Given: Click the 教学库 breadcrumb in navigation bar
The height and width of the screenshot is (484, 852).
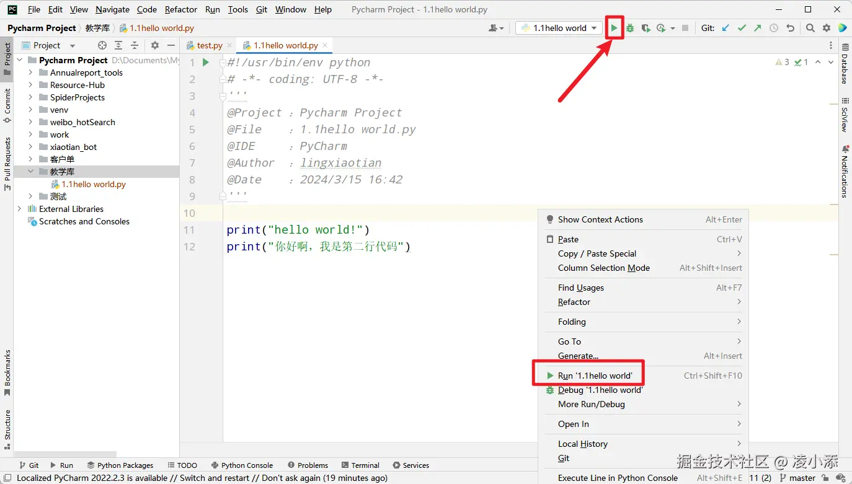Looking at the screenshot, I should pyautogui.click(x=97, y=28).
